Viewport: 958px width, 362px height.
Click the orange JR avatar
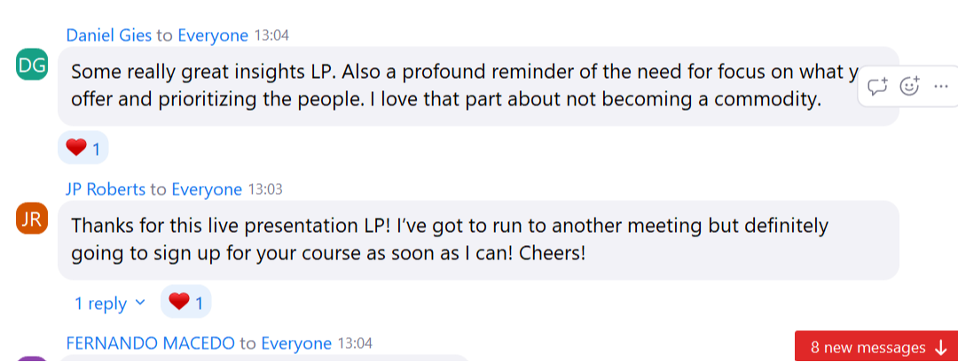coord(32,220)
